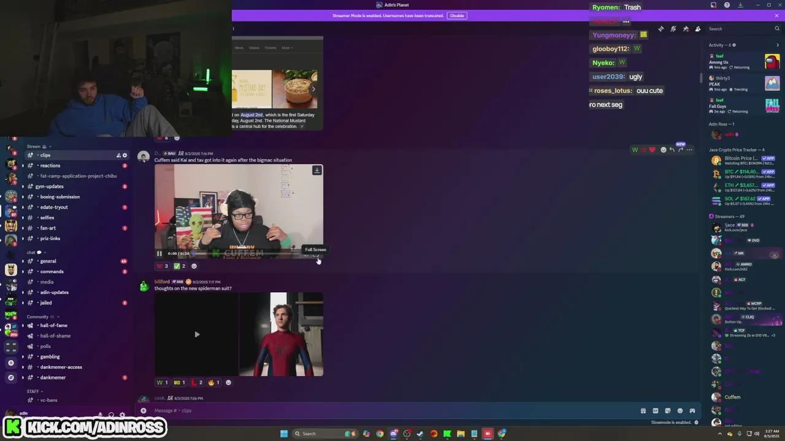
Task: Add the W reaction from hover bar
Action: click(x=635, y=149)
